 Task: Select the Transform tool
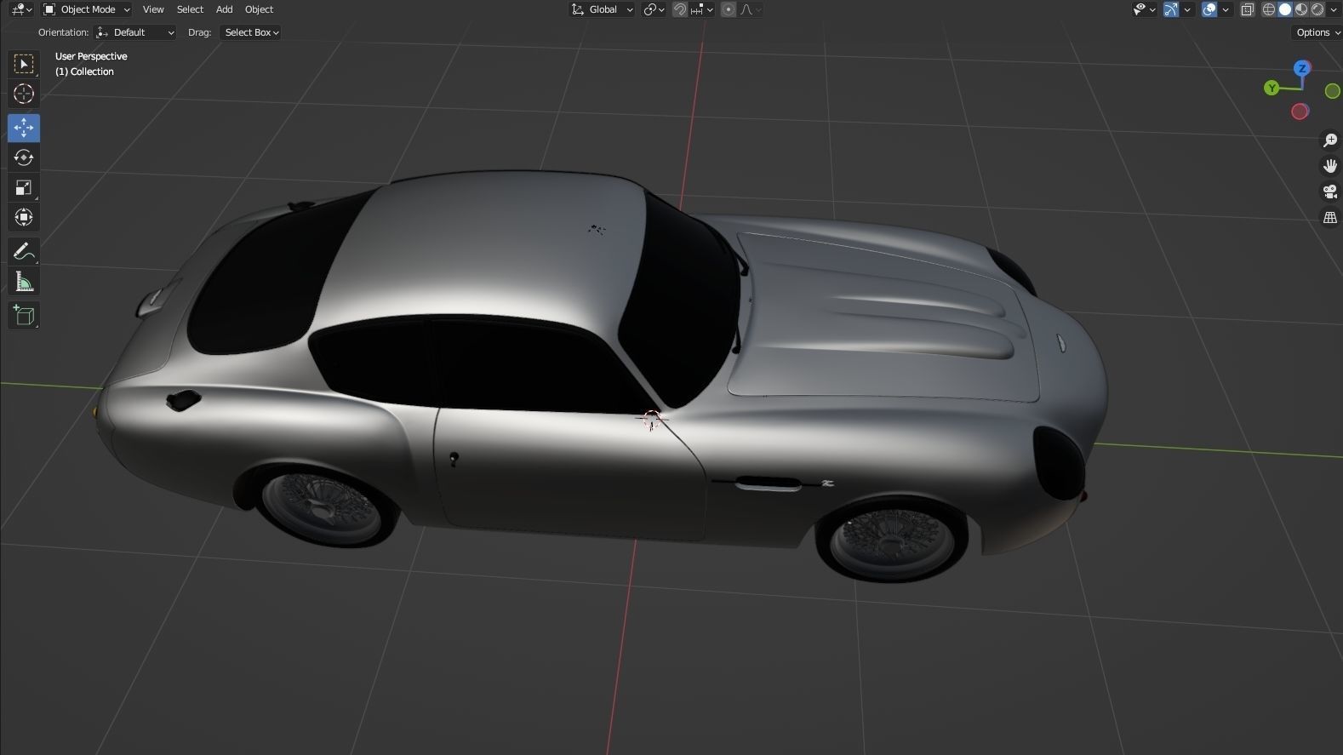(24, 217)
